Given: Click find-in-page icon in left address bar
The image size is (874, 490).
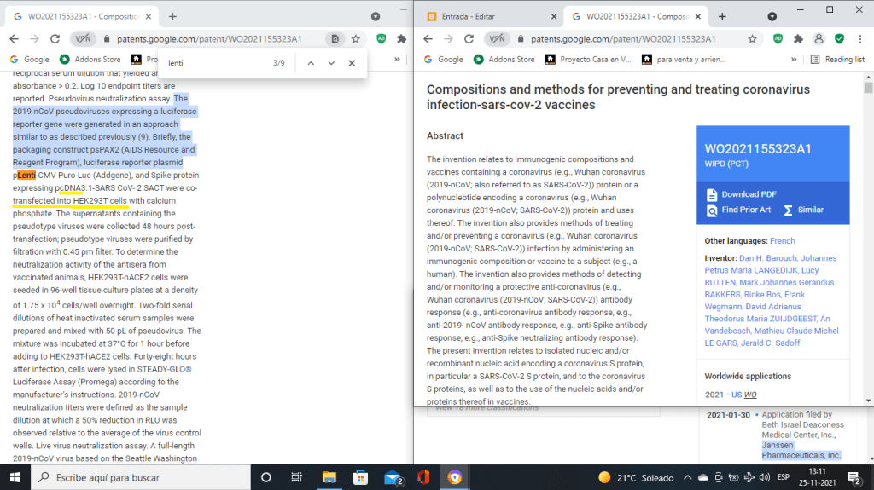Looking at the screenshot, I should tap(335, 39).
